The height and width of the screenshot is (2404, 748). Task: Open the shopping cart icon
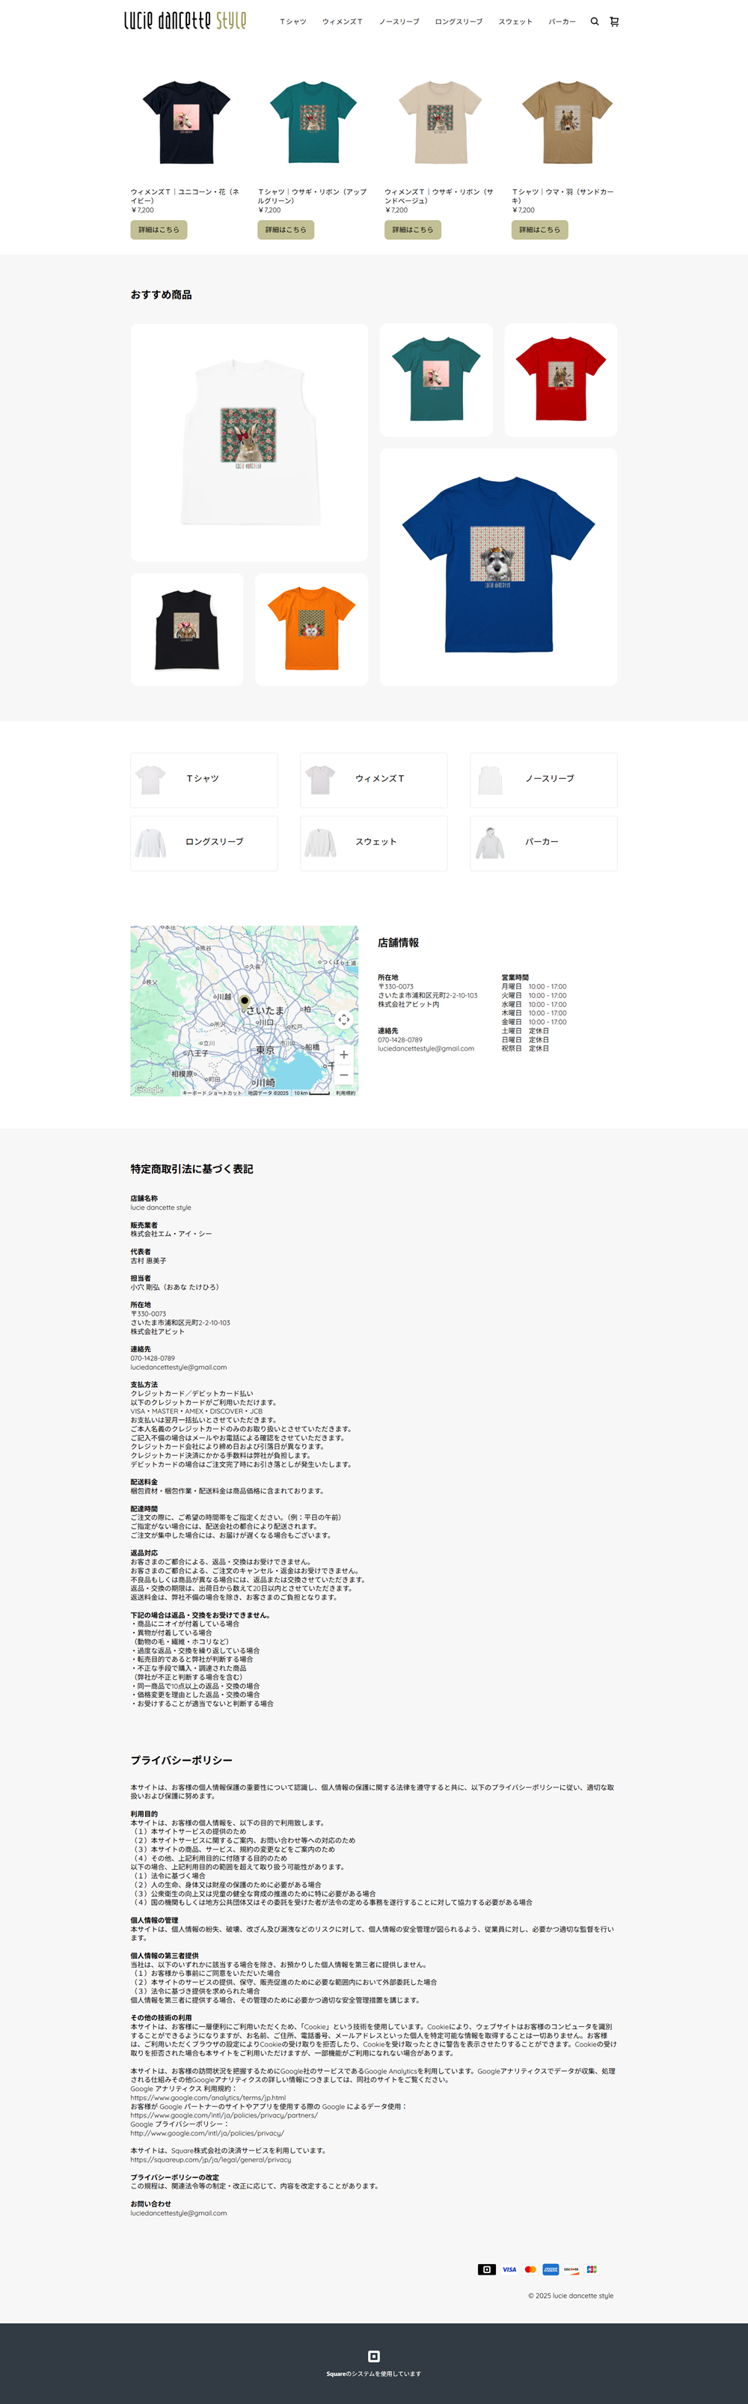(x=613, y=22)
